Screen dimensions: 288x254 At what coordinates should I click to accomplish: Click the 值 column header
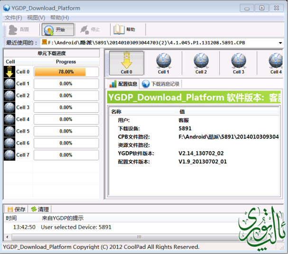pyautogui.click(x=228, y=111)
